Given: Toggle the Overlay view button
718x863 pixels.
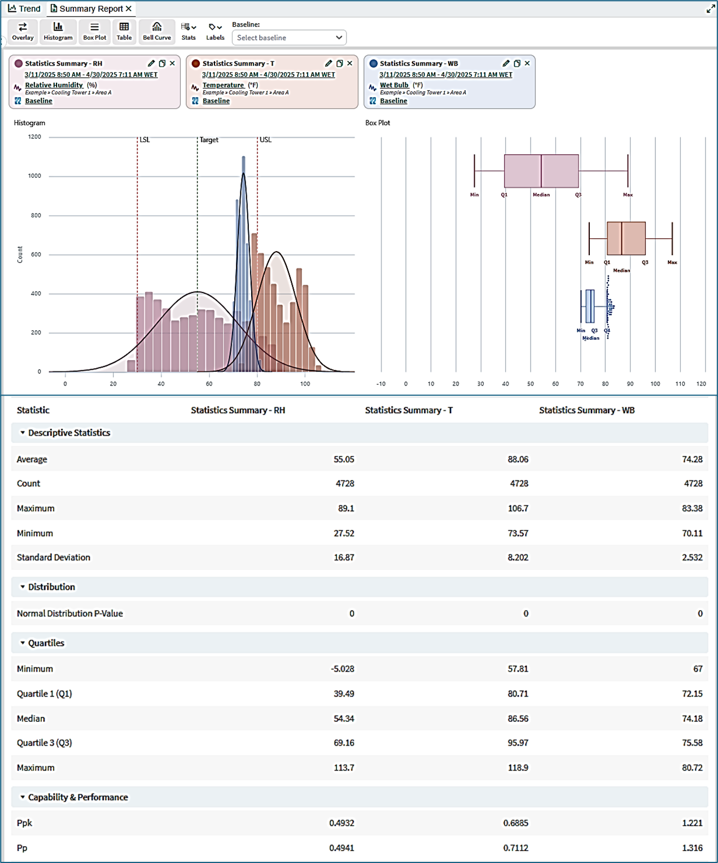Looking at the screenshot, I should [23, 31].
